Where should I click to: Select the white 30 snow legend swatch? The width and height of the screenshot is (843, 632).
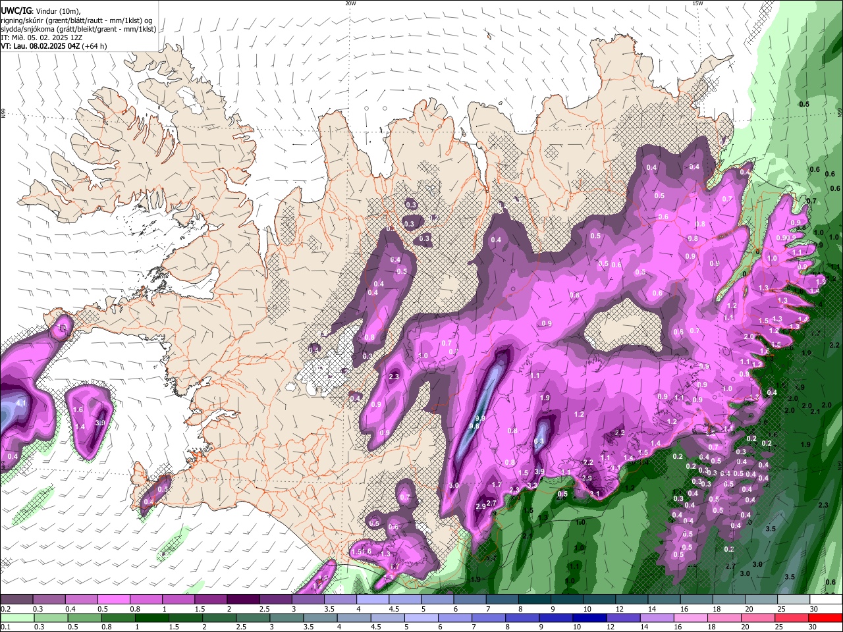[826, 600]
